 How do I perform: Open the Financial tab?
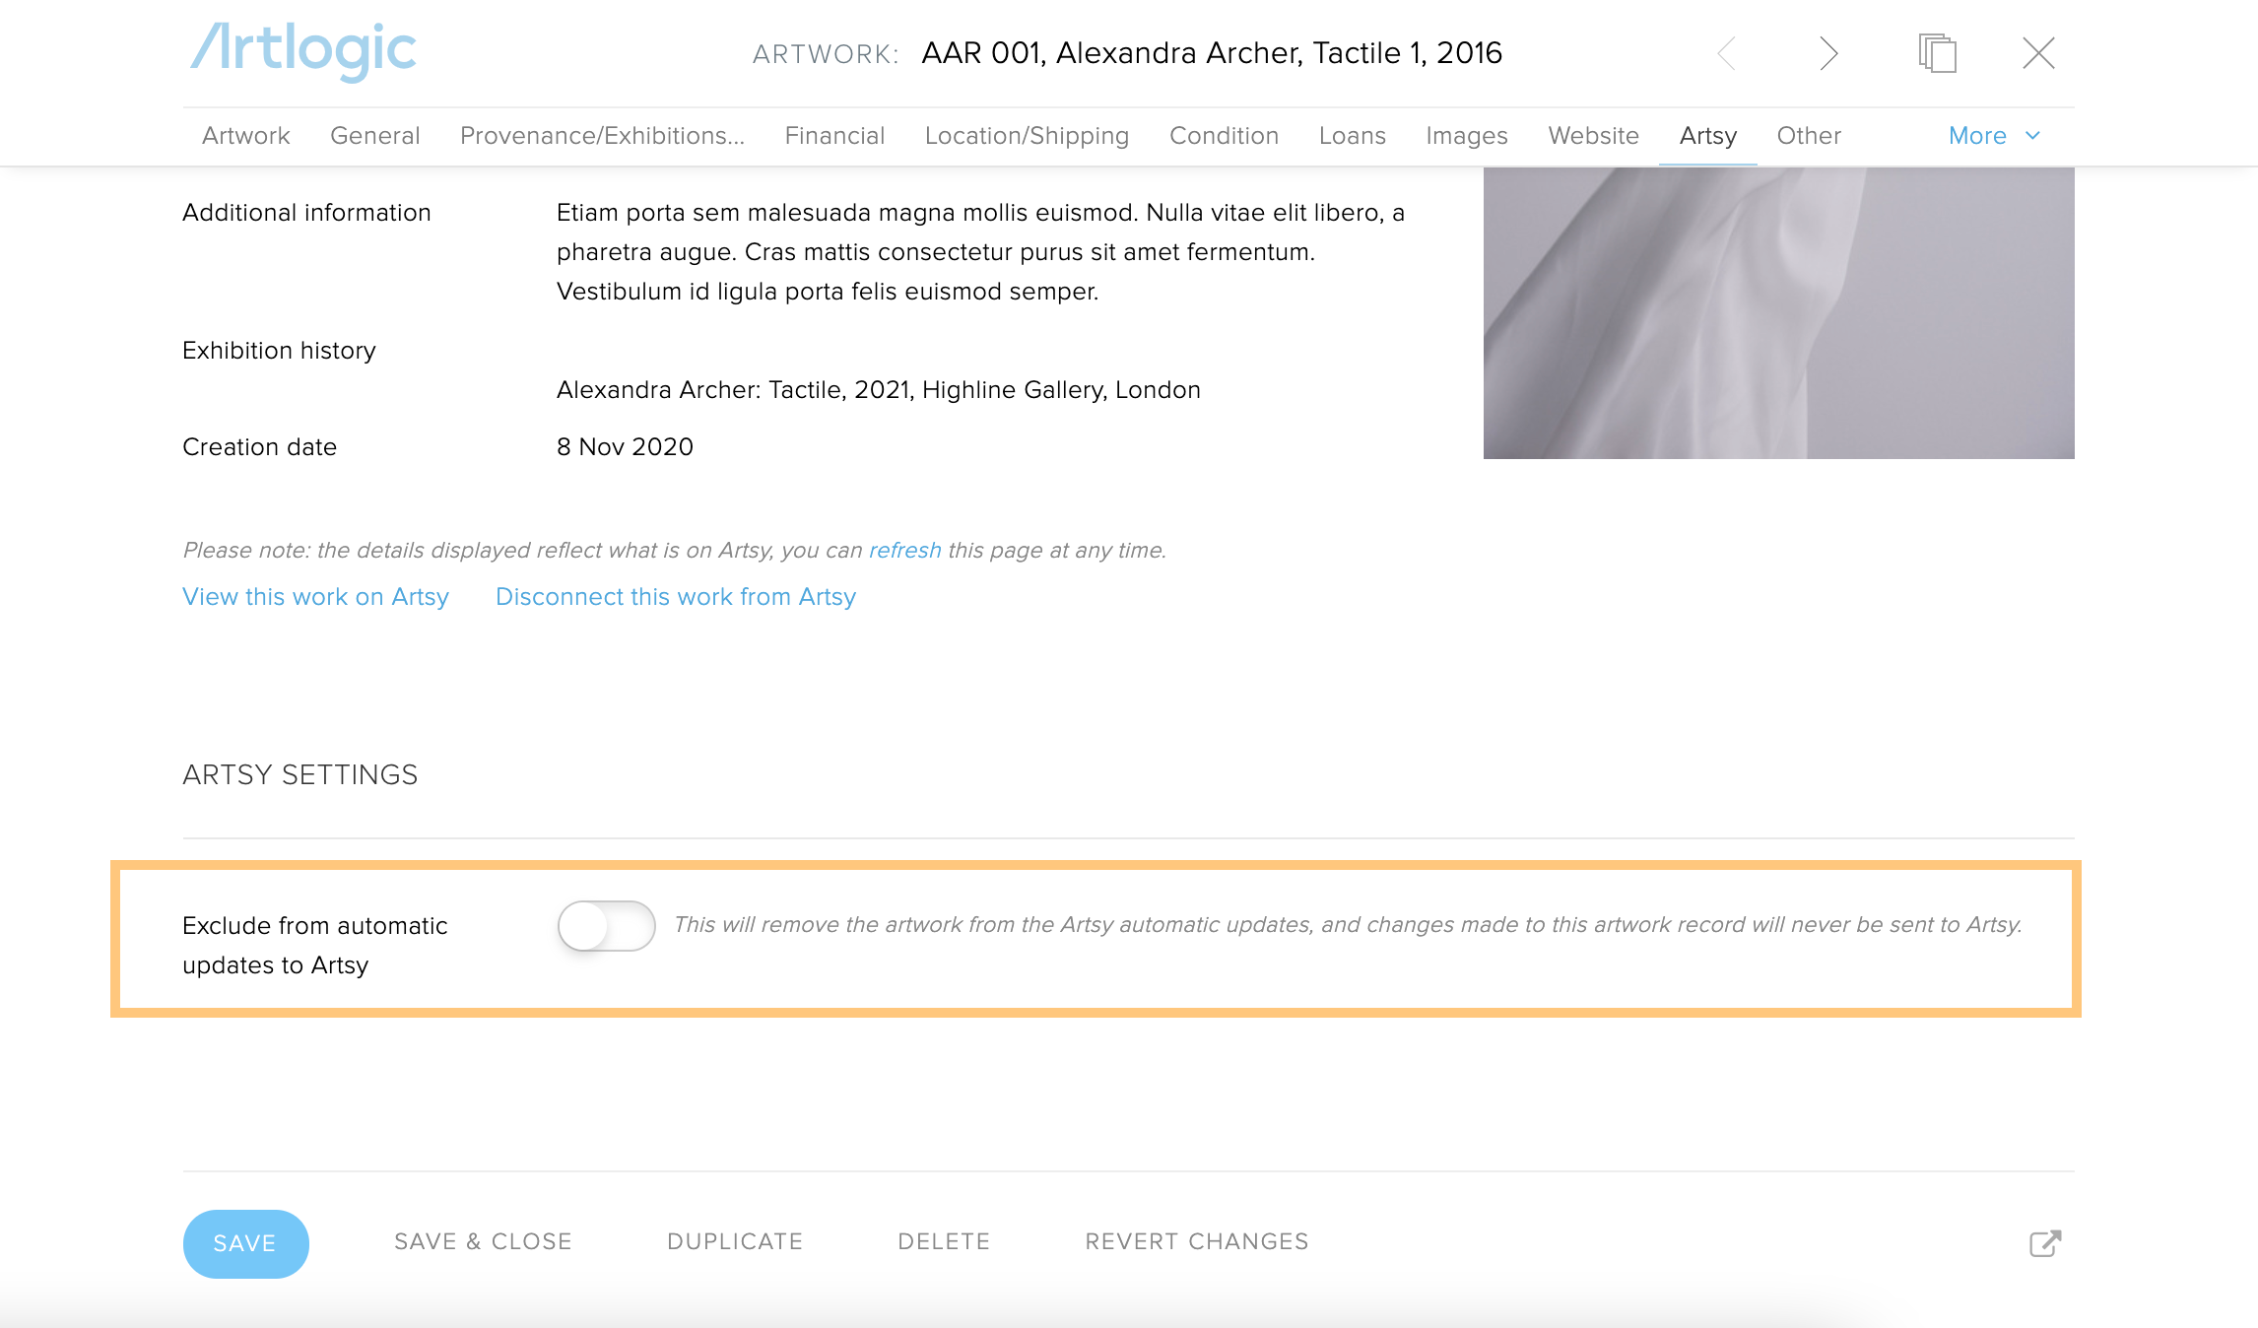click(834, 136)
